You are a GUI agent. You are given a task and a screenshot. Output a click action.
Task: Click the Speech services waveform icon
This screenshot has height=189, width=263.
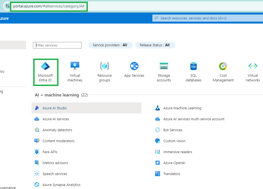pos(37,174)
